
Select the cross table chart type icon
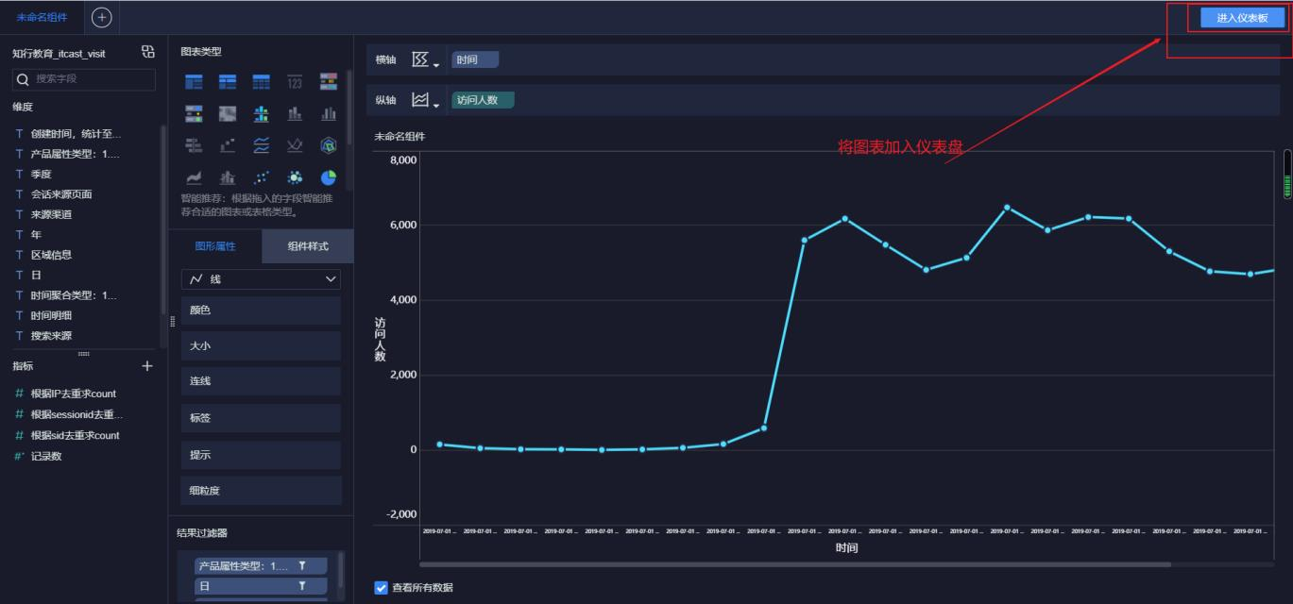(228, 83)
